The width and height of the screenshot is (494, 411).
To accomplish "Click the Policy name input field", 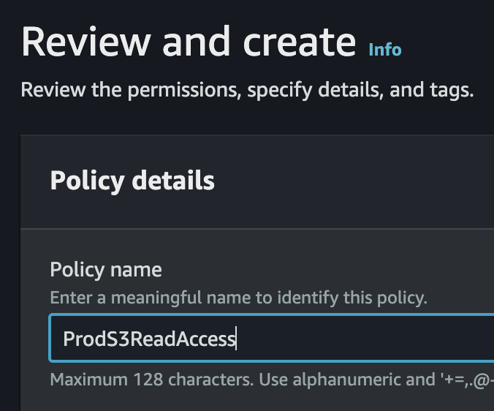I will [x=272, y=339].
